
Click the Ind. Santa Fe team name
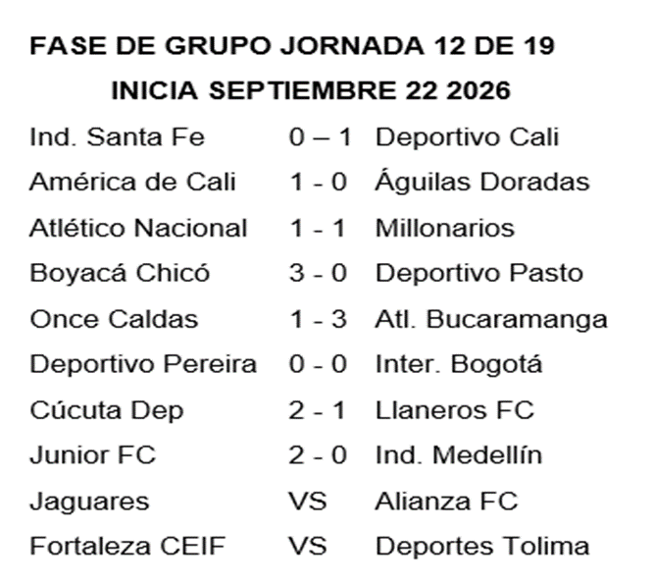(x=118, y=136)
